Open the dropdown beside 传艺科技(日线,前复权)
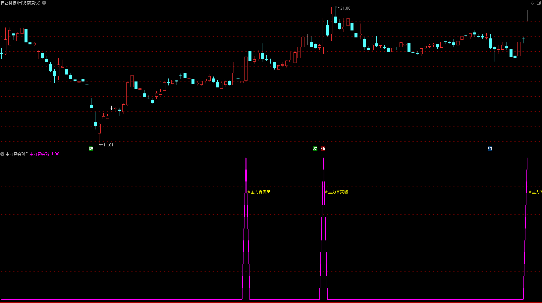This screenshot has height=303, width=542. (x=44, y=3)
